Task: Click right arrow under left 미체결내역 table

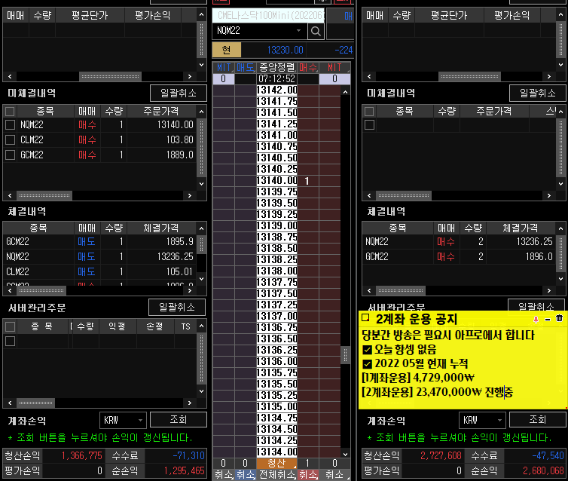Action: click(189, 195)
